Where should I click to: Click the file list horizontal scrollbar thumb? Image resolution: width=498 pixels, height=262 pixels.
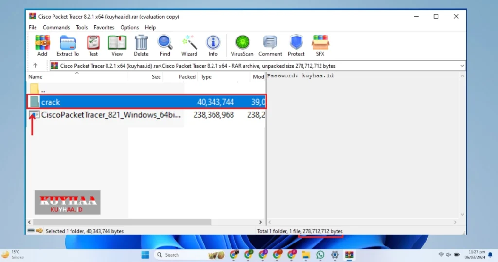coord(122,222)
